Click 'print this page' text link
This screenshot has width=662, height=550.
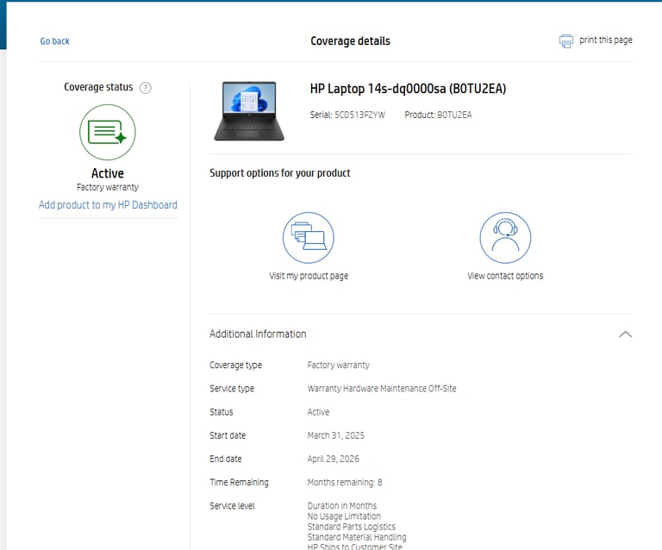coord(605,41)
